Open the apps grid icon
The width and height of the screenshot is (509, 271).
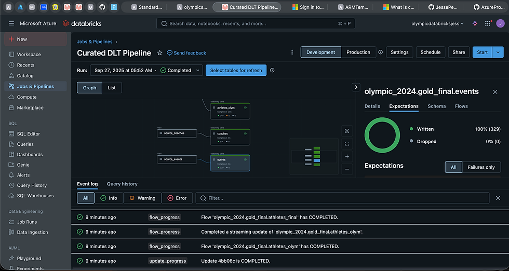(488, 23)
